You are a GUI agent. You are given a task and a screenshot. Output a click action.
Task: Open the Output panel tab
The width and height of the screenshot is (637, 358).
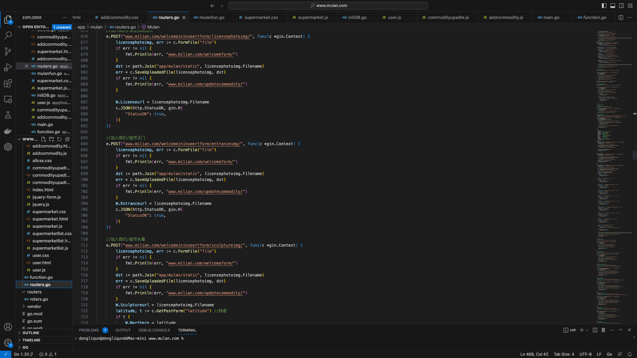123,330
